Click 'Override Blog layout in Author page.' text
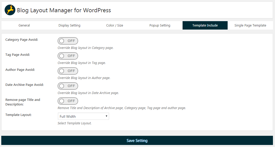Image resolution: width=275 pixels, height=147 pixels. 84,78
